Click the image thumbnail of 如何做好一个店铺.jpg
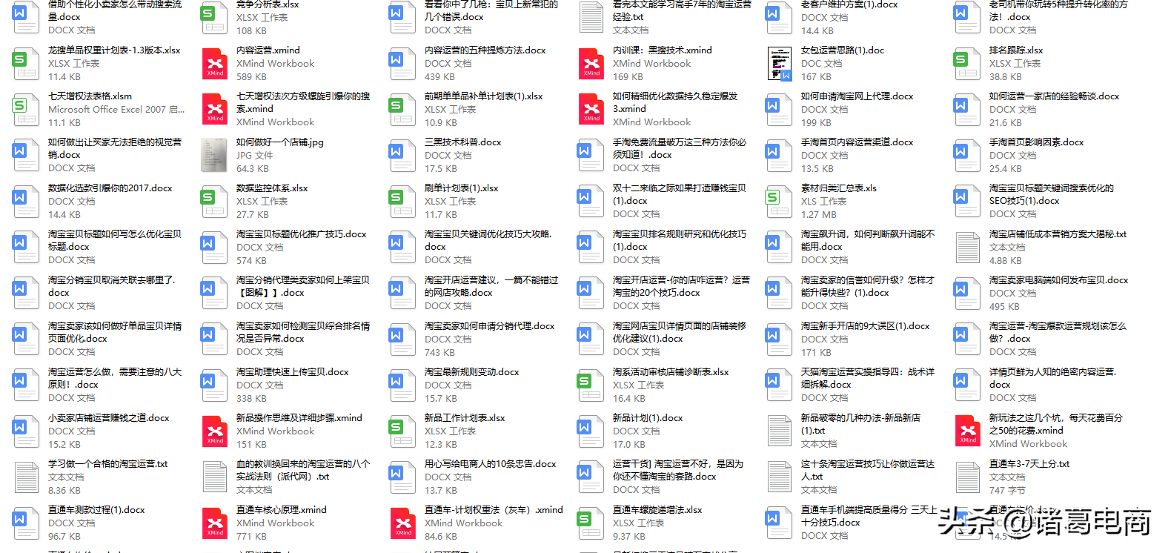The height and width of the screenshot is (553, 1168). coord(215,156)
